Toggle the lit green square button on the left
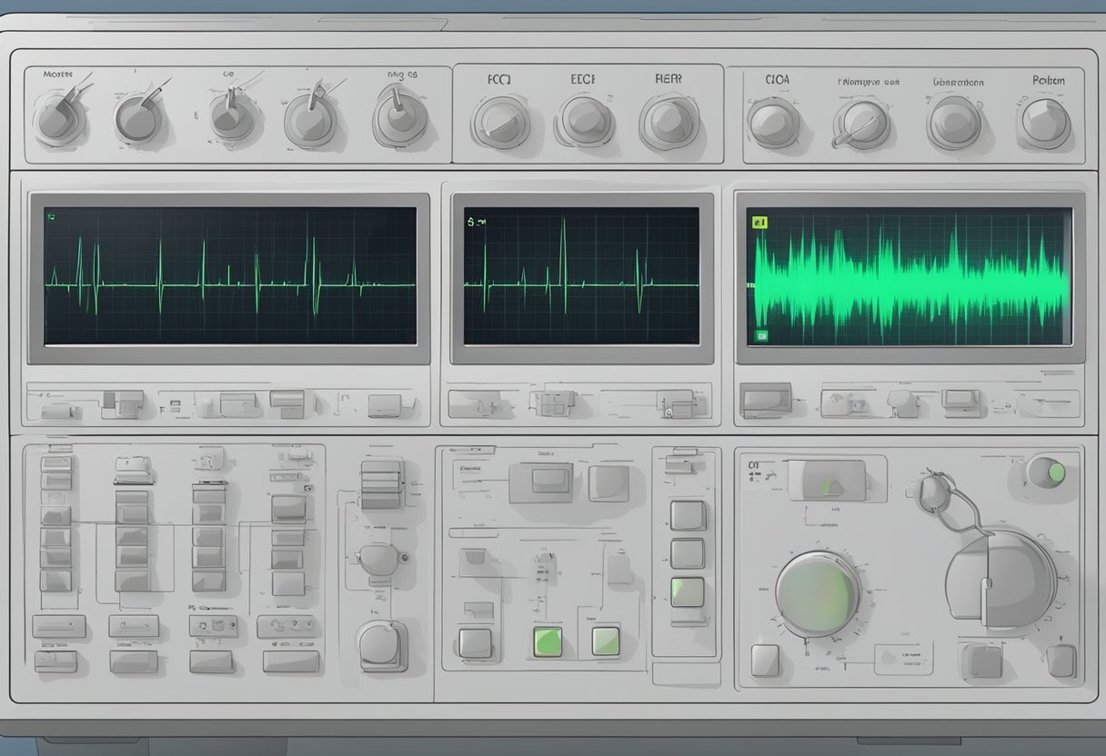The image size is (1106, 756). pos(548,641)
